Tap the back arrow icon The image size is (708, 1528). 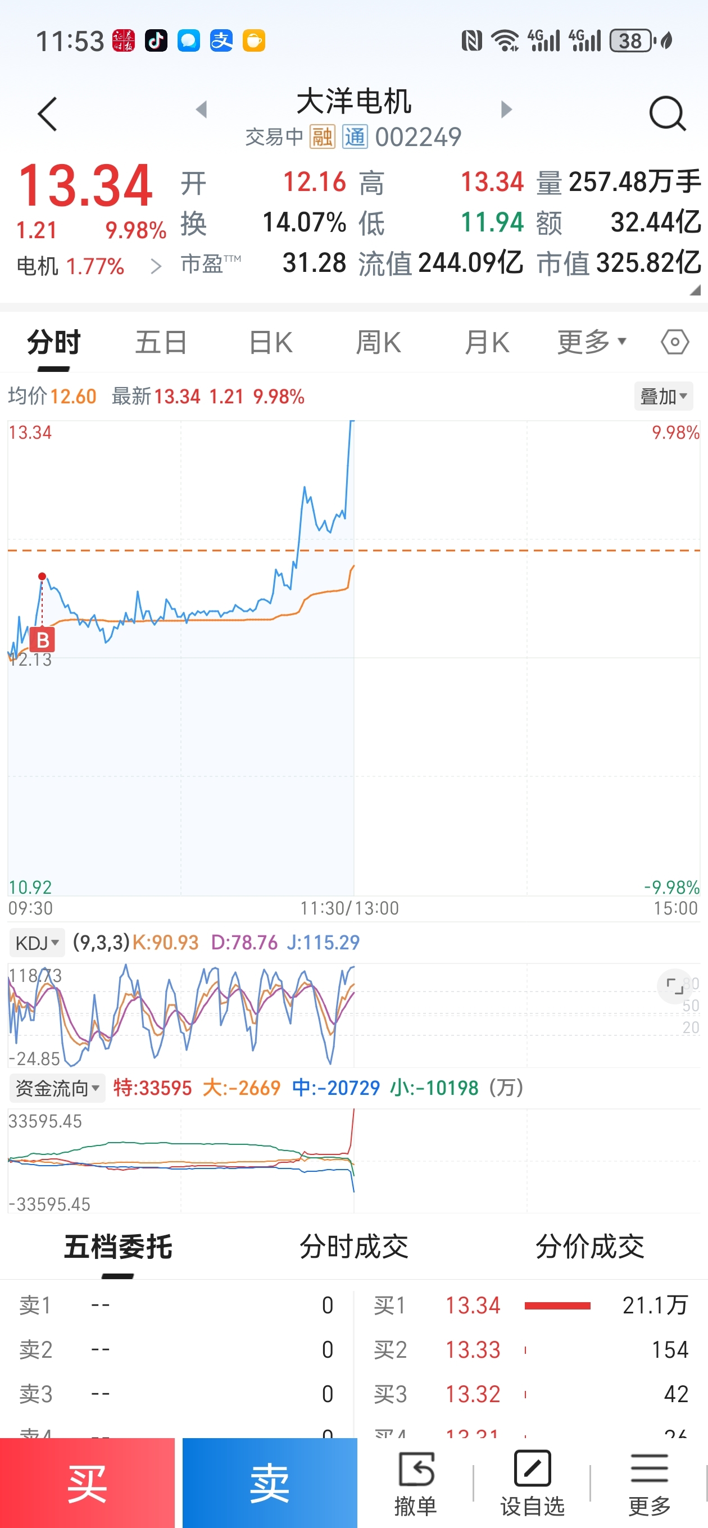[47, 114]
